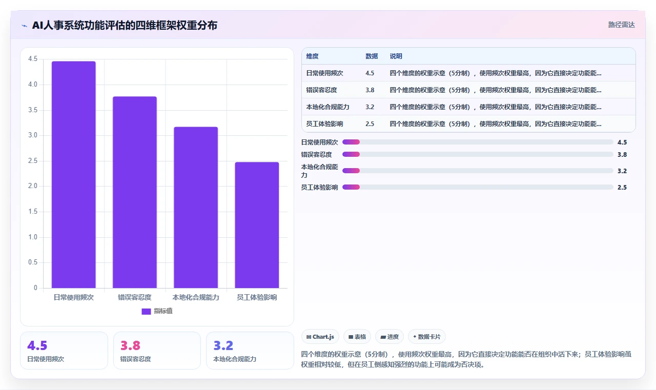Click the 本地化合规能力 progress bar
Viewport: 656px width, 390px height.
point(478,171)
